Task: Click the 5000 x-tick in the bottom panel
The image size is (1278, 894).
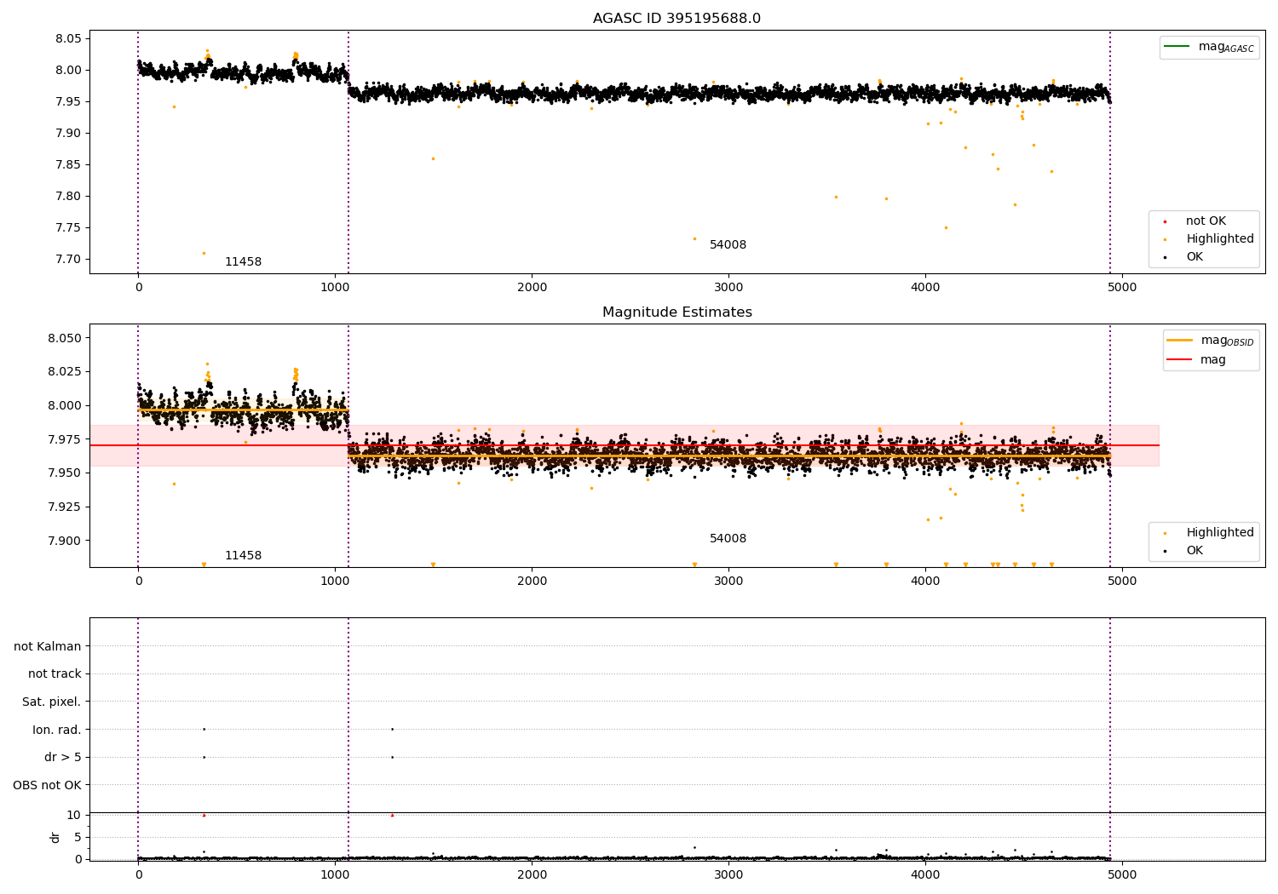Action: (x=1122, y=874)
